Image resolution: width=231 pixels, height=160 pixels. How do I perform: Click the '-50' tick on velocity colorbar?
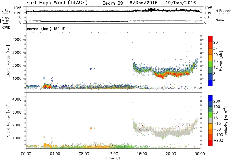click(217, 129)
